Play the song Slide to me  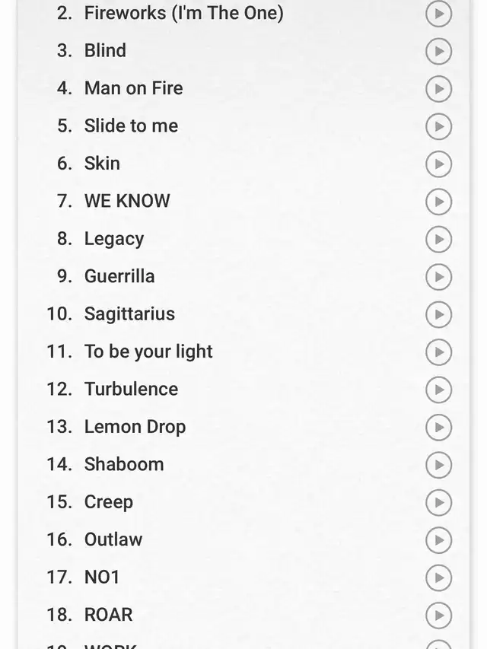point(438,126)
